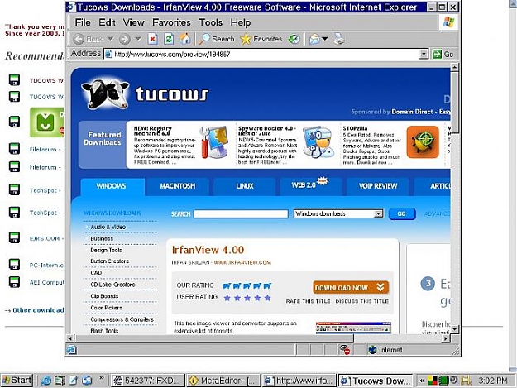
Task: Click the Forward arrow icon
Action: click(x=124, y=39)
